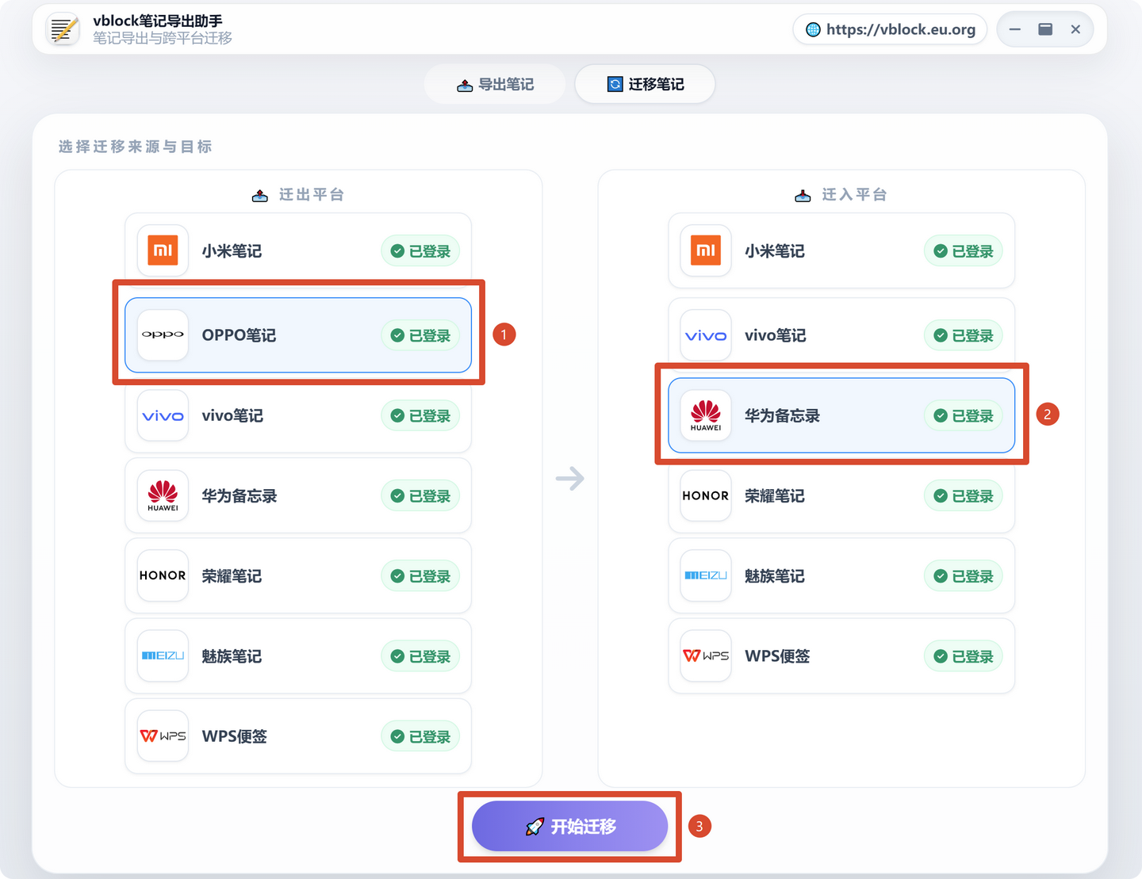The image size is (1142, 879).
Task: Click the HONOR logo in 迁出平台
Action: click(163, 575)
